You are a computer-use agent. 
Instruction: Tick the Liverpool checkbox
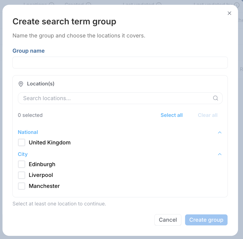[22, 175]
